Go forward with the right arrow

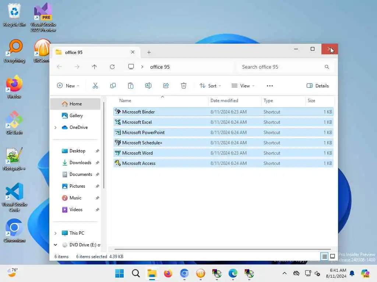tap(77, 67)
